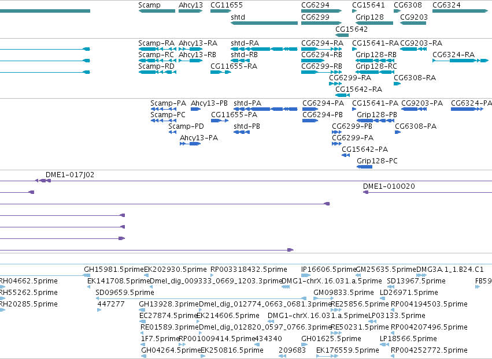
Task: Click the CG15641-PA protein label
Action: (375, 103)
